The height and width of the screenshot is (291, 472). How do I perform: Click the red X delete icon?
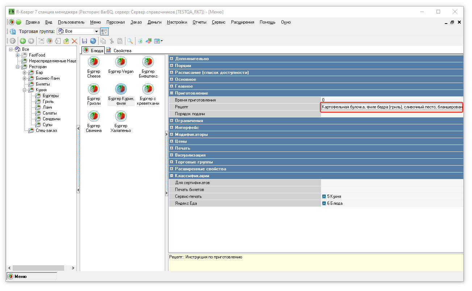(75, 41)
